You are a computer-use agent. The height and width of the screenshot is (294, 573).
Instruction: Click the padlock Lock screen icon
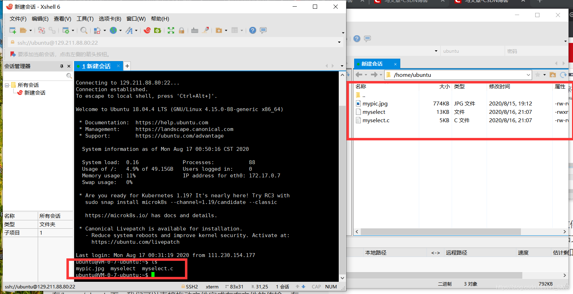[181, 30]
